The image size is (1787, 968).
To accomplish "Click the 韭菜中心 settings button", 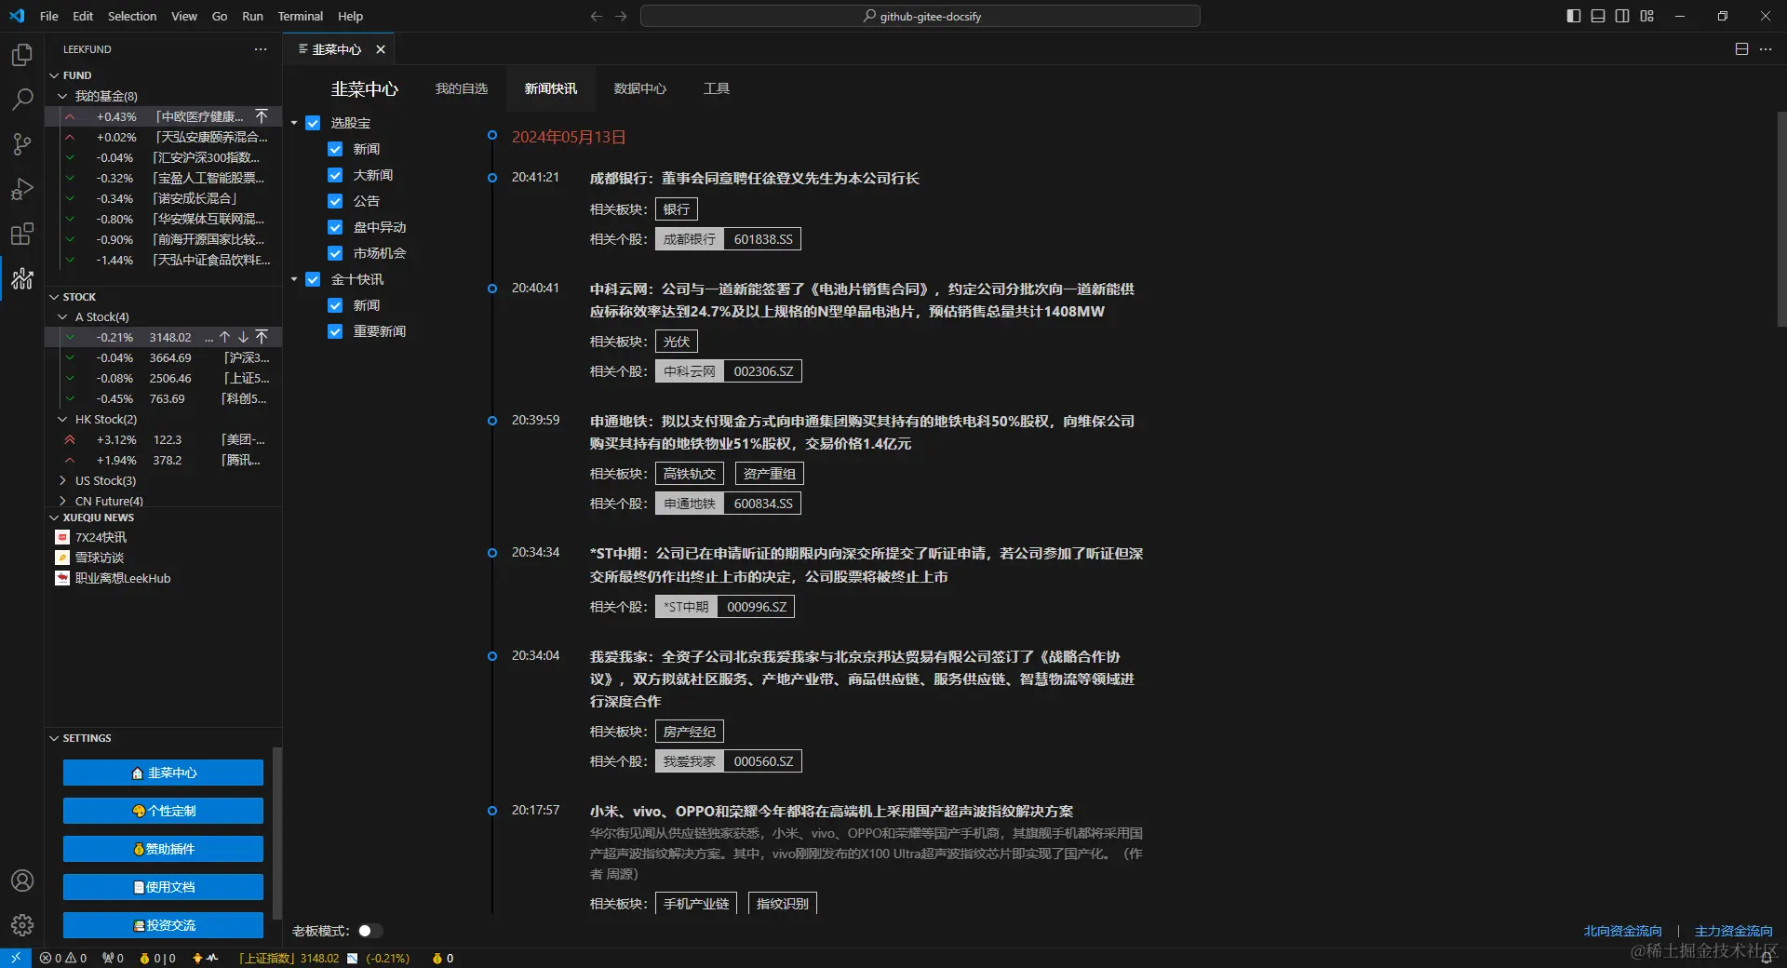I will coord(163,773).
